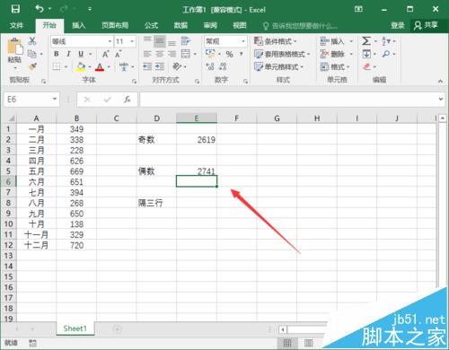
Task: Decrease font size with small A icon
Action: (118, 54)
